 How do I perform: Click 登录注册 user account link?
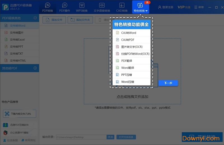[166, 7]
